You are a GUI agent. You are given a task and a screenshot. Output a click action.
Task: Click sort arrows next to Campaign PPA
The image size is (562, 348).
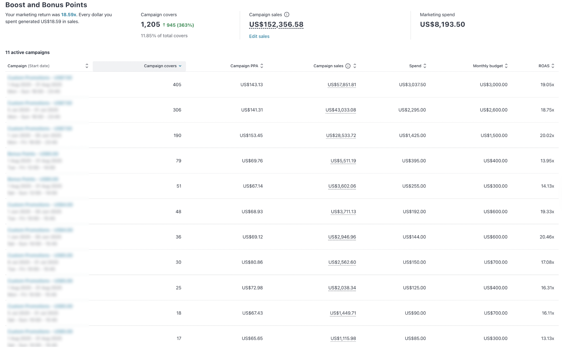coord(262,66)
